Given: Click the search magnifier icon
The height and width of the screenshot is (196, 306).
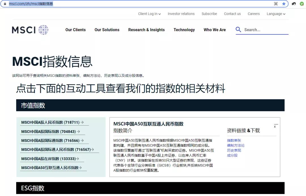Looking at the screenshot, I should (x=238, y=29).
